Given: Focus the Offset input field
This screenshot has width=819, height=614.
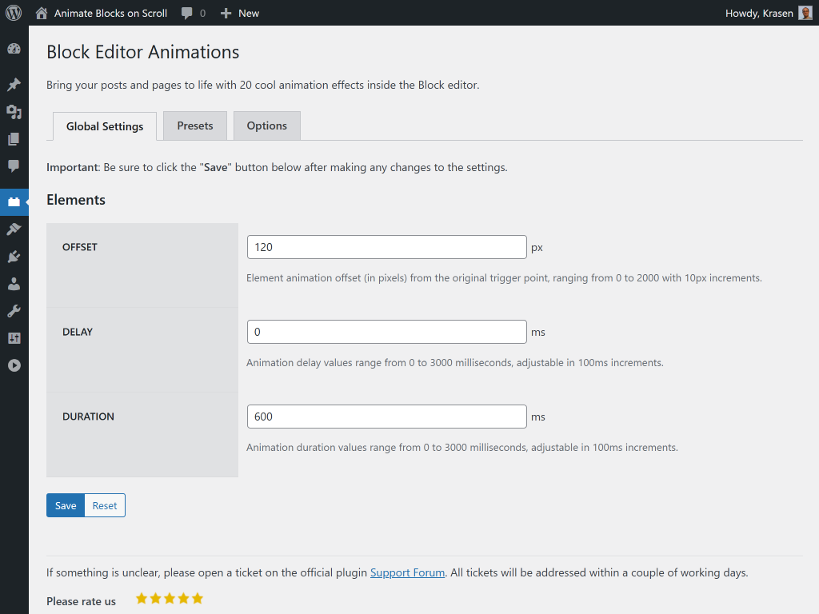Looking at the screenshot, I should pos(386,247).
